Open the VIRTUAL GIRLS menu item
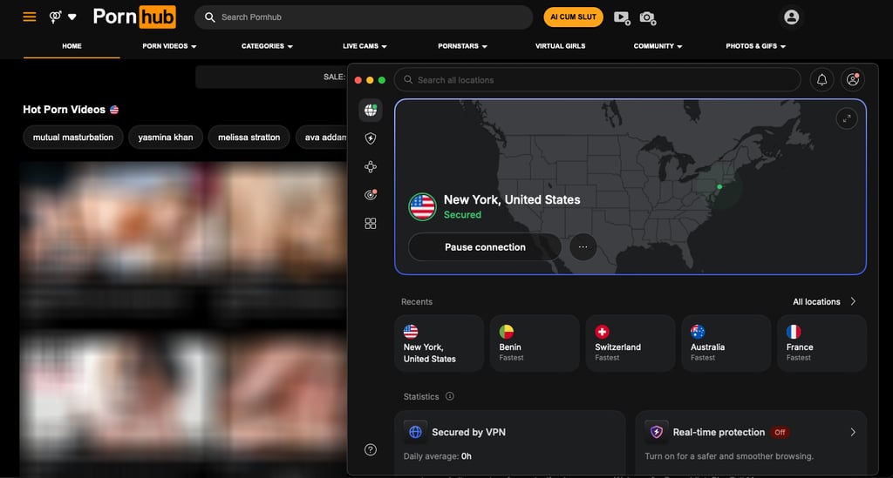 coord(560,46)
